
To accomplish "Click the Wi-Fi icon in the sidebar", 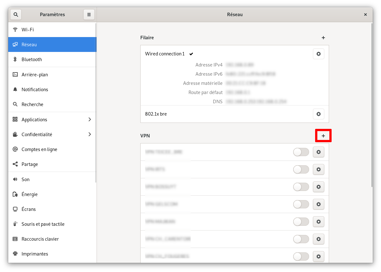I will coord(15,30).
